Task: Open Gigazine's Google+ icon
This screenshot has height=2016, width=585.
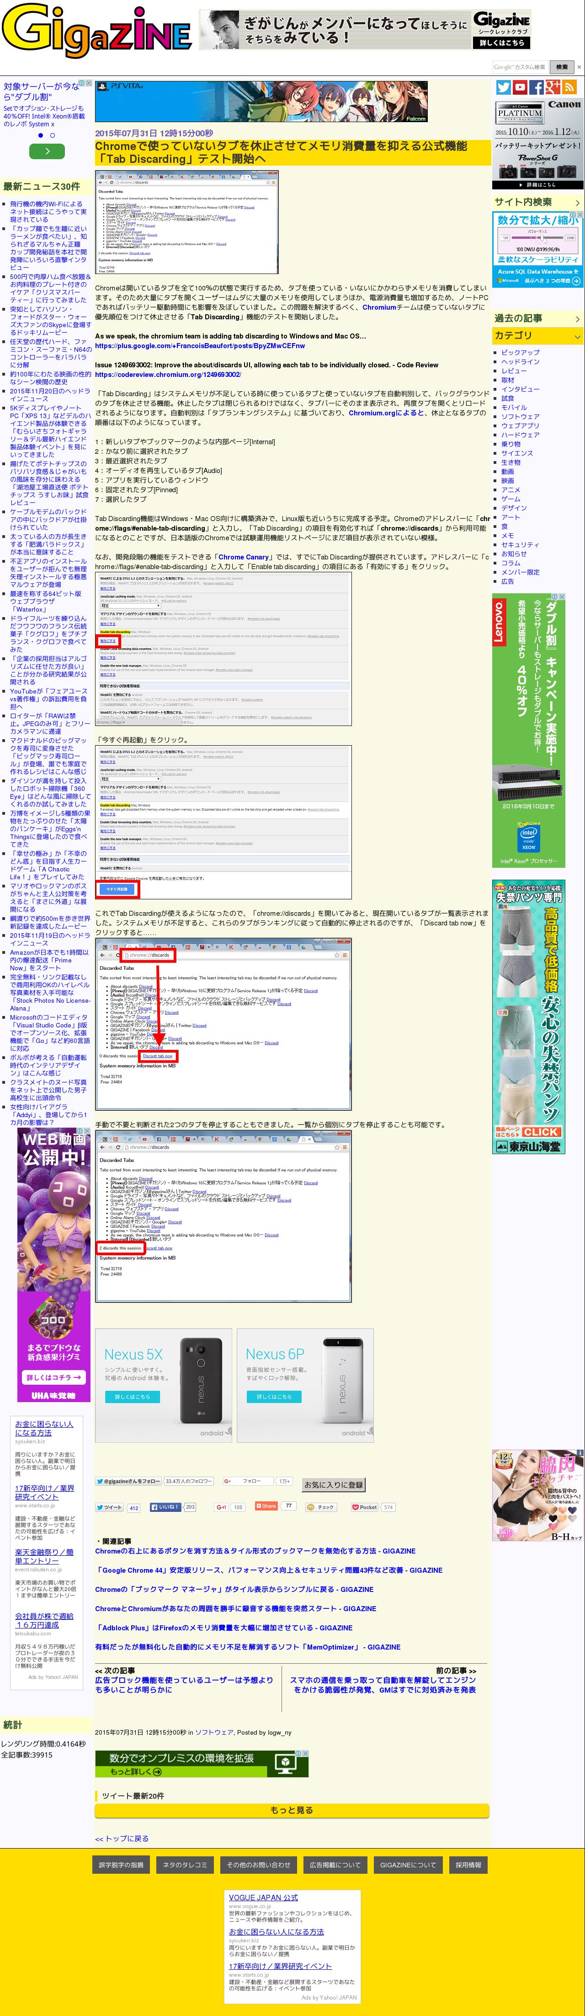Action: tap(553, 88)
